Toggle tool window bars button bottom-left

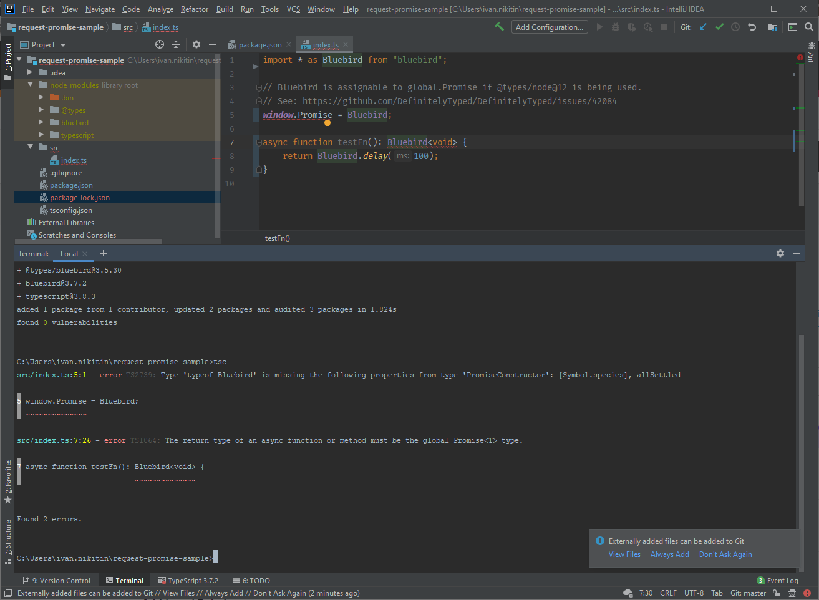coord(8,593)
